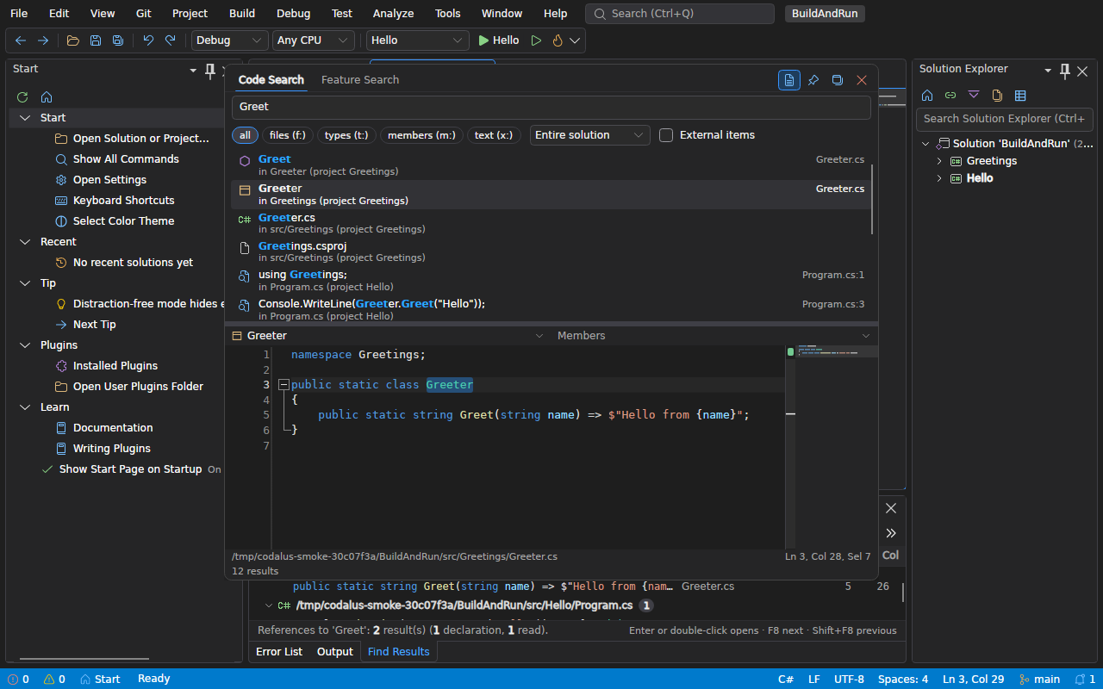Image resolution: width=1103 pixels, height=689 pixels.
Task: Open the Hello startup project dropdown
Action: (418, 40)
